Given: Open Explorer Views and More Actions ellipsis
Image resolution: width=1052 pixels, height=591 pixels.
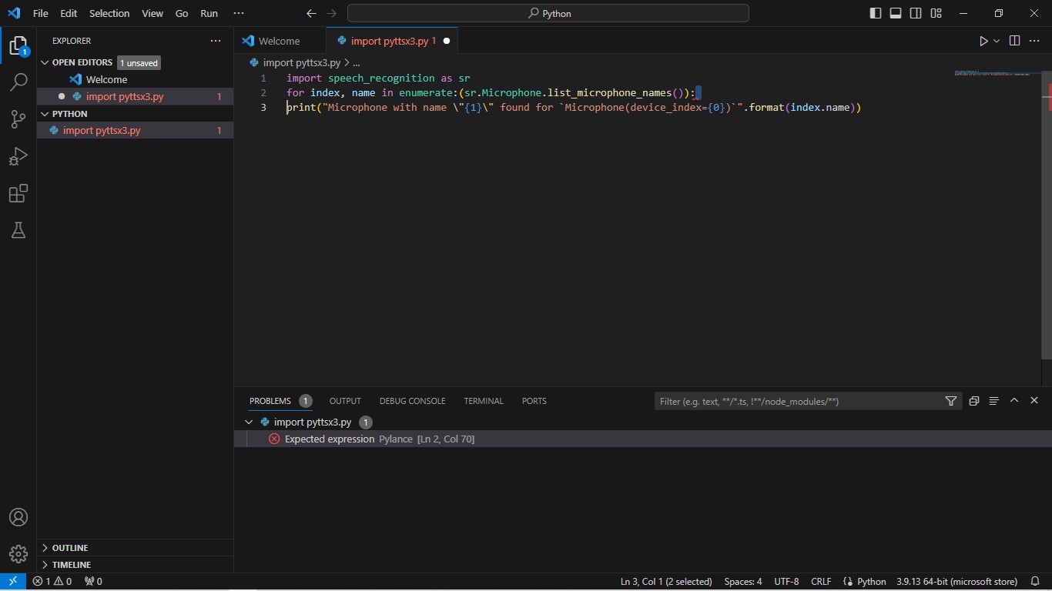Looking at the screenshot, I should pyautogui.click(x=216, y=41).
